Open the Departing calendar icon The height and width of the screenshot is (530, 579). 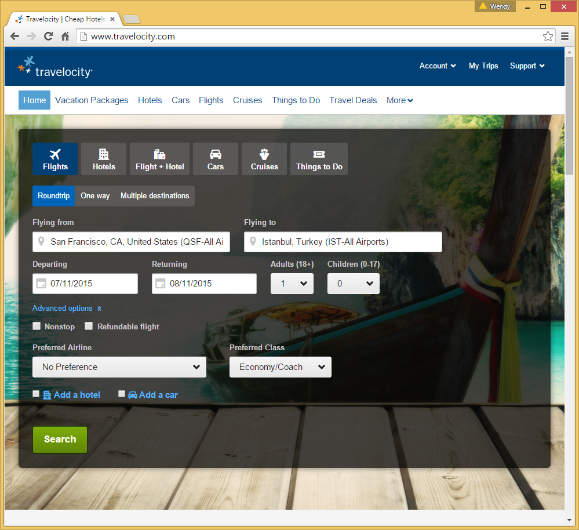41,284
